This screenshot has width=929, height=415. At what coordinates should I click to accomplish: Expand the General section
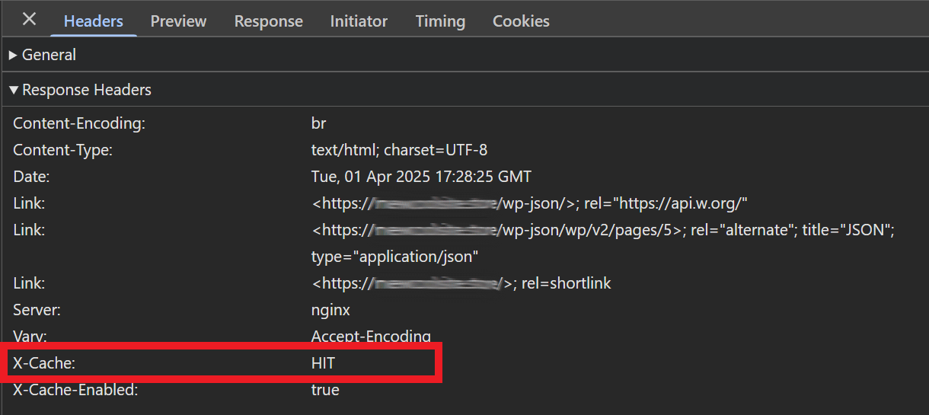43,55
